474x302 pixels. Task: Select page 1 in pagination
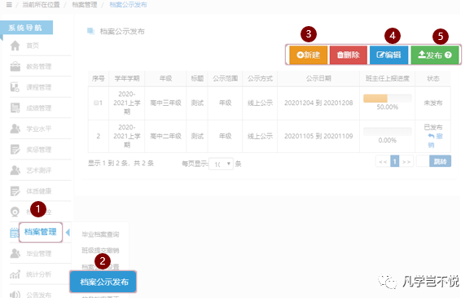tap(395, 161)
